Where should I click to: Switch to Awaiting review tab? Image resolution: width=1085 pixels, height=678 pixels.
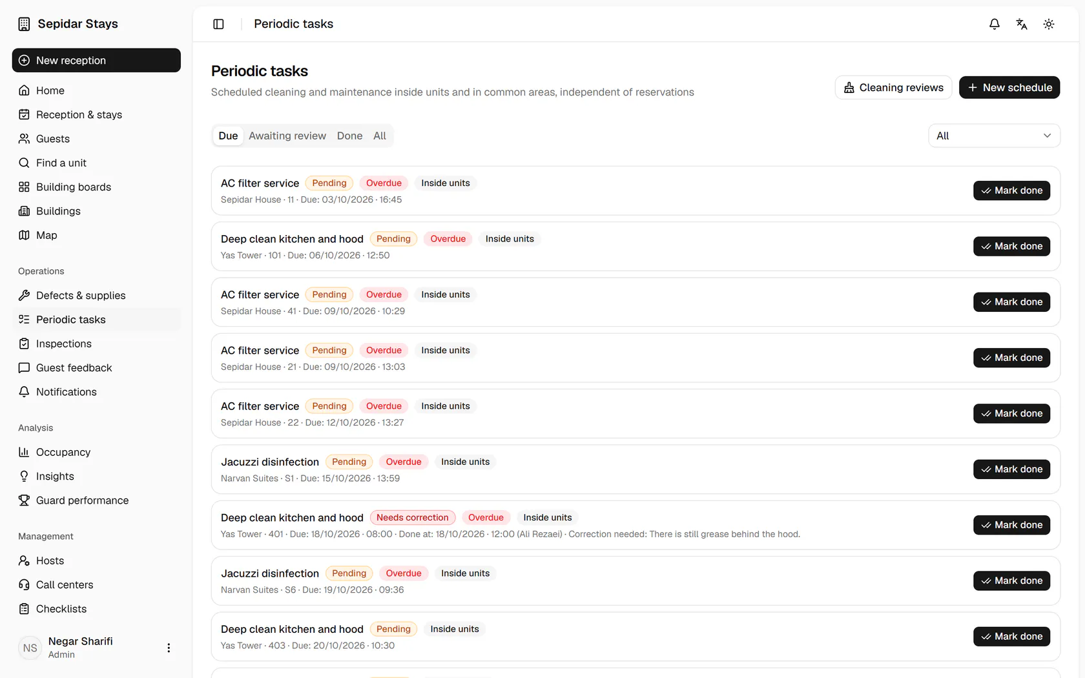pos(287,136)
